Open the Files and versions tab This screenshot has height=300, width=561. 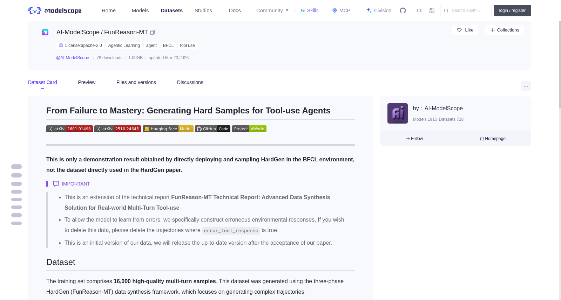pyautogui.click(x=136, y=82)
